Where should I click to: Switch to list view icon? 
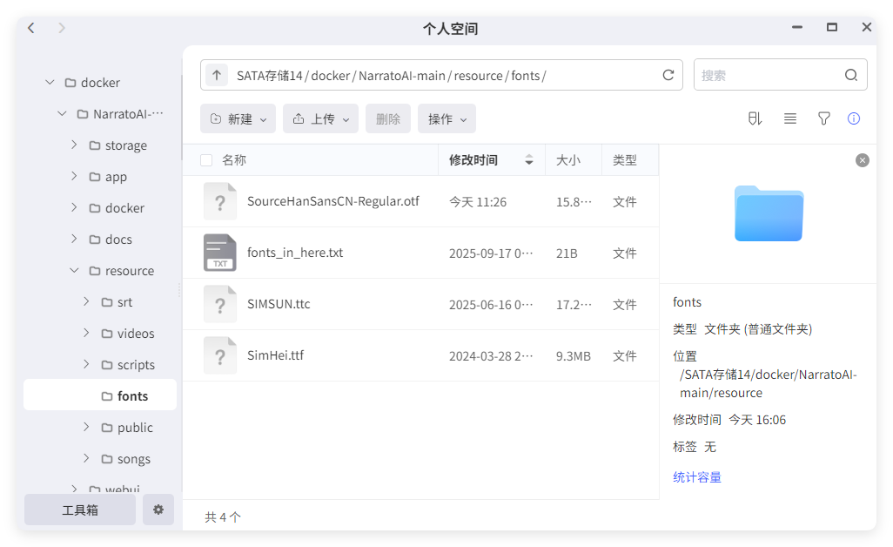(790, 118)
